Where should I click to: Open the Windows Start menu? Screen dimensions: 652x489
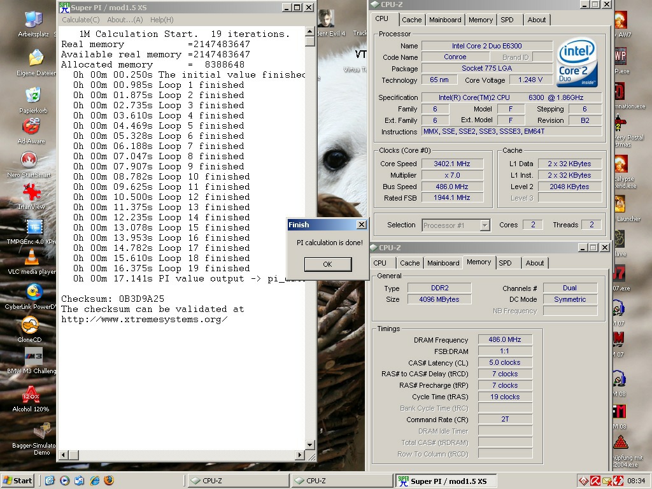17,481
